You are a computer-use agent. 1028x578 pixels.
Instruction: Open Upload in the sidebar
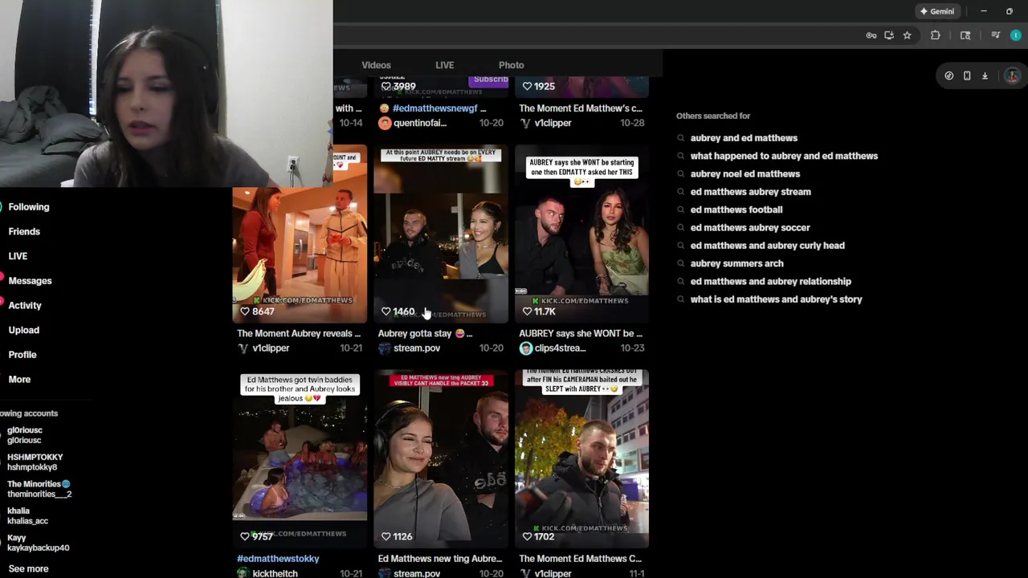pyautogui.click(x=23, y=330)
